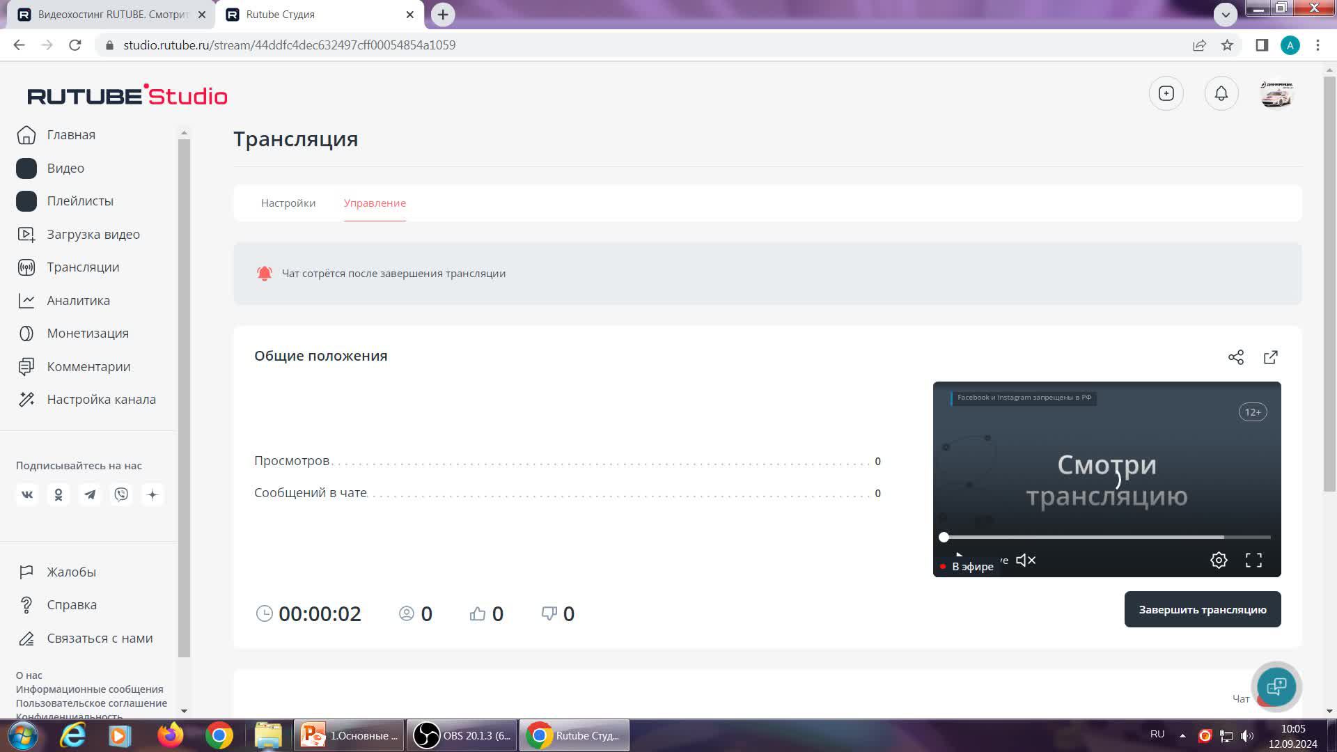This screenshot has height=752, width=1337.
Task: Open the Telegram social link icon
Action: 90,494
